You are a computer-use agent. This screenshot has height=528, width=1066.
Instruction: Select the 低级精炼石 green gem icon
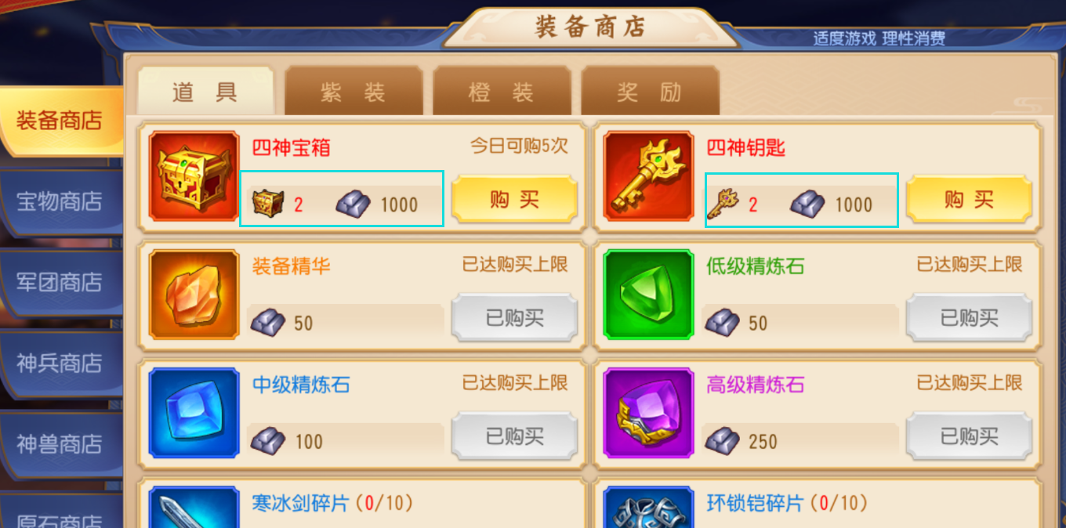tap(648, 295)
